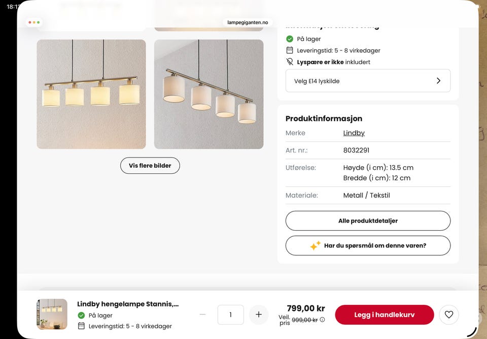487x339 pixels.
Task: Click info icon next to 999,00 kr
Action: 323,319
